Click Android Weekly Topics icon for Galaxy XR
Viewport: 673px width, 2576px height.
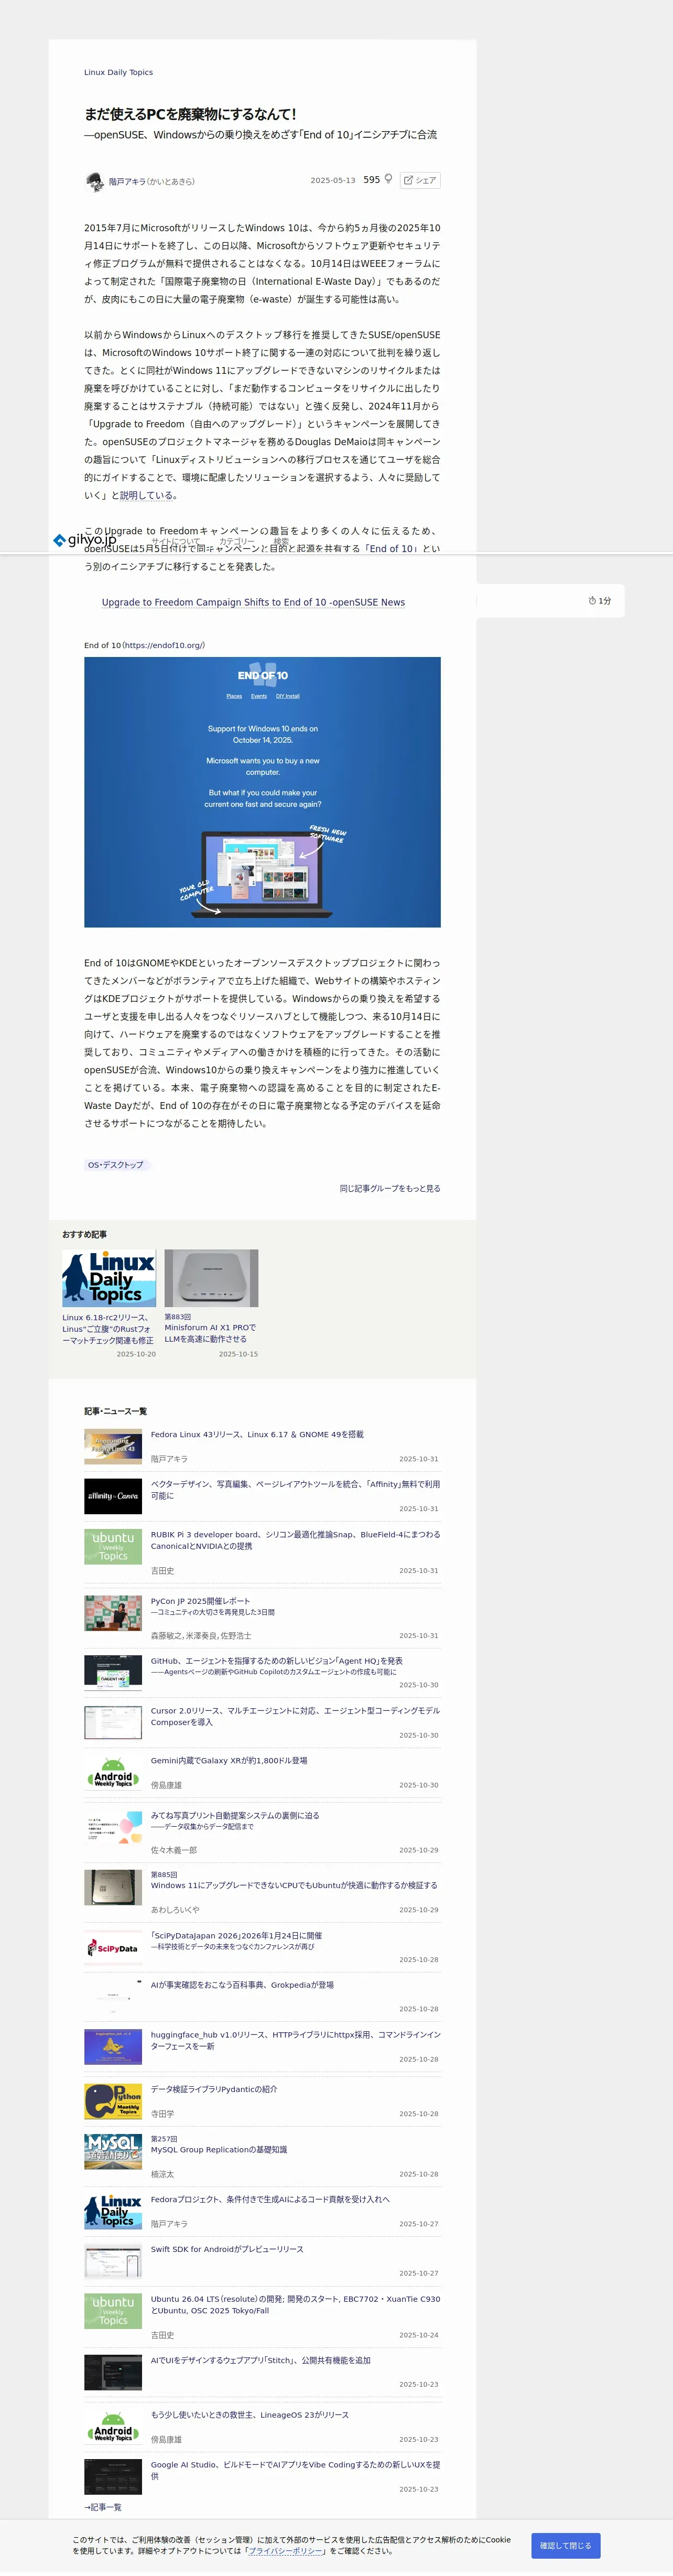click(x=113, y=1773)
